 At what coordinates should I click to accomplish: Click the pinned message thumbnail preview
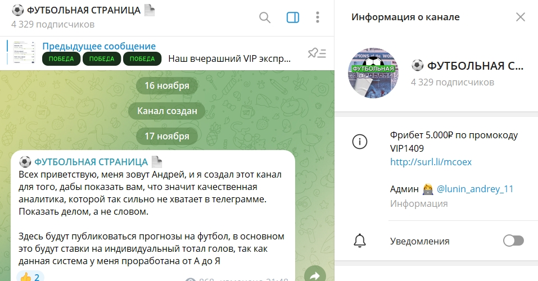(24, 52)
